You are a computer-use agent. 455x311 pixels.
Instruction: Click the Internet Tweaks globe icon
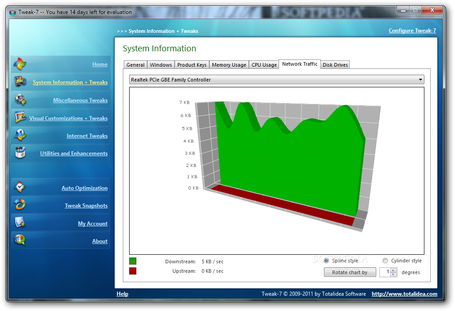[x=20, y=135]
